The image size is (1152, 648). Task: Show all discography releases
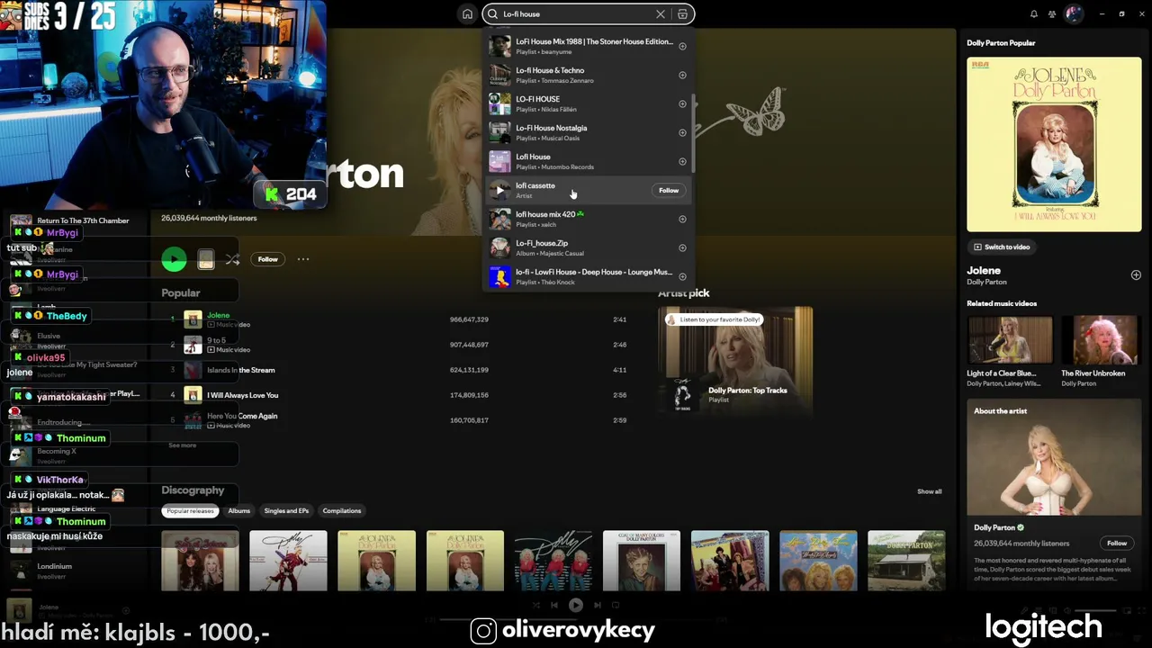pyautogui.click(x=930, y=491)
